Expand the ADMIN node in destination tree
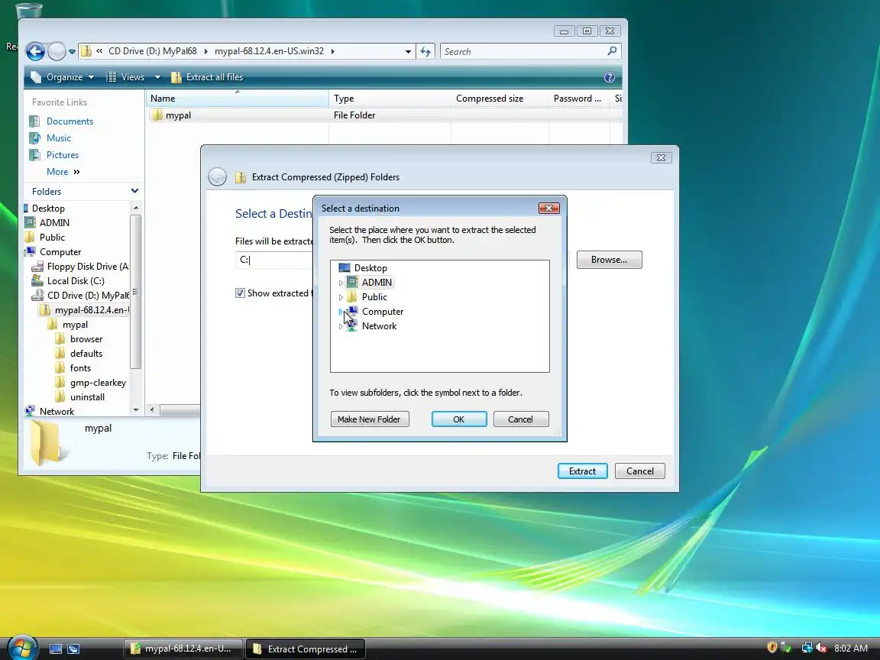Viewport: 880px width, 660px height. click(341, 283)
